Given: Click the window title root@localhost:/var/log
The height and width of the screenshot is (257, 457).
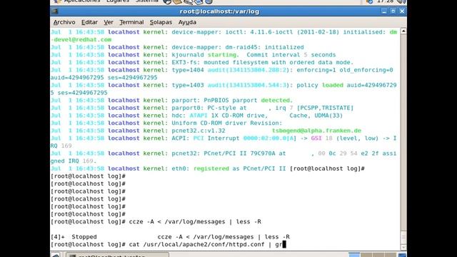Looking at the screenshot, I should click(x=219, y=11).
